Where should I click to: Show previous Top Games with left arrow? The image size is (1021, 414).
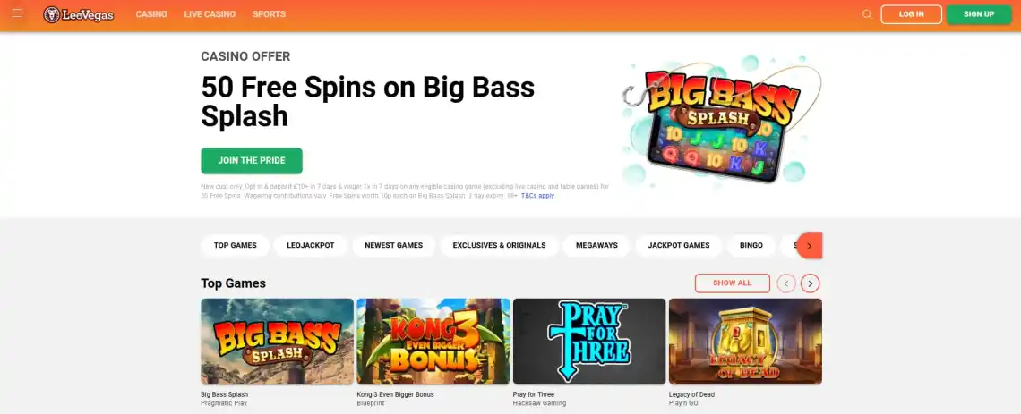pos(786,283)
